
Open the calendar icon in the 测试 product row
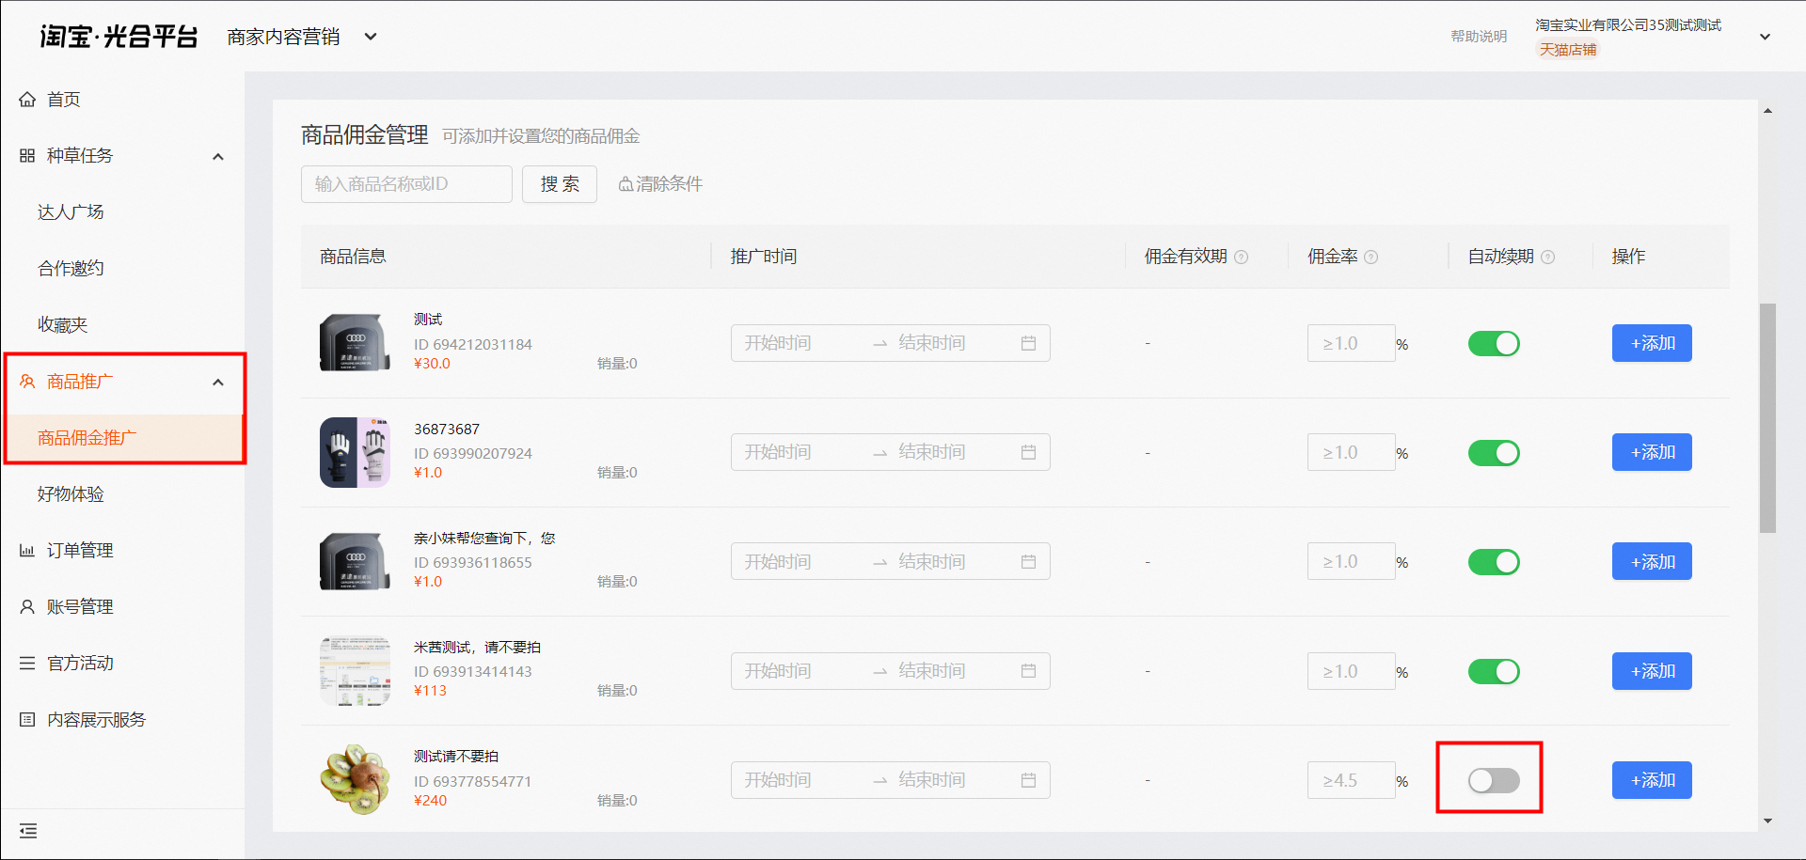pyautogui.click(x=1028, y=344)
